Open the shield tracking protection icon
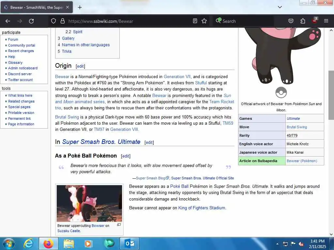This screenshot has height=250, width=334. 53,21
